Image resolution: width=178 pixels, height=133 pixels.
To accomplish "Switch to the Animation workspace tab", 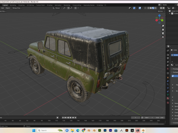I will (x=58, y=5).
